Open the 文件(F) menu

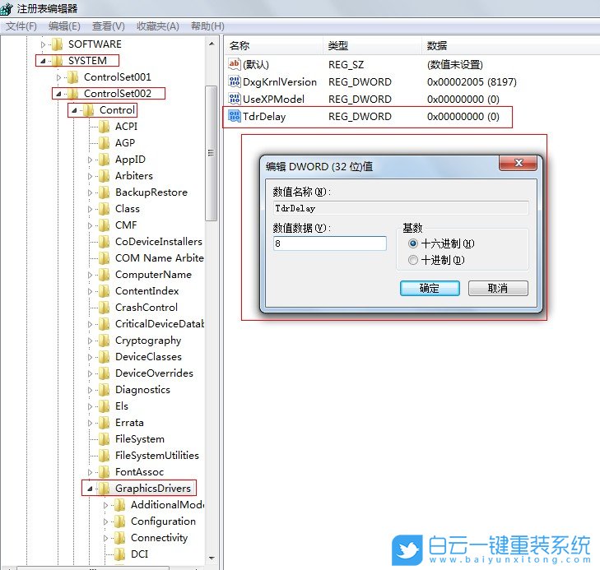(21, 26)
